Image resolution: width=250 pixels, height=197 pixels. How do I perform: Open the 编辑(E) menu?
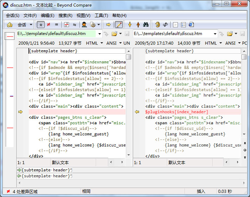(47, 15)
